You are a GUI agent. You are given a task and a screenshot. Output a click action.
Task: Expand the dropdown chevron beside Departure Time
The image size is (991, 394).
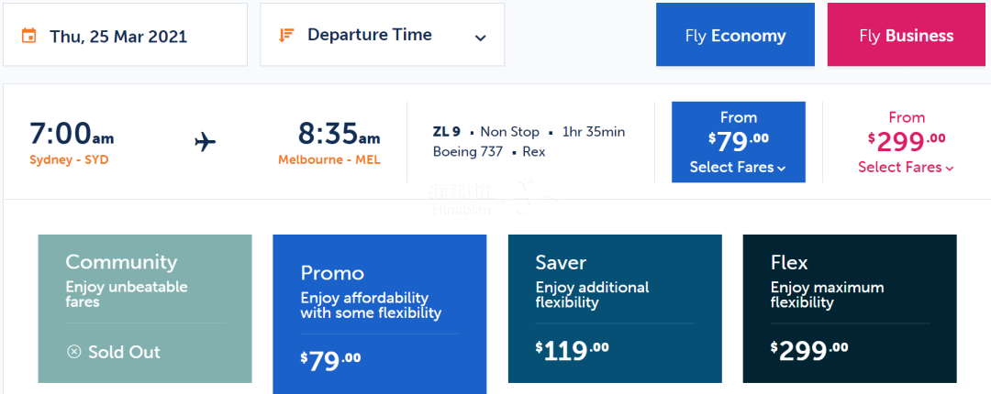(x=480, y=38)
